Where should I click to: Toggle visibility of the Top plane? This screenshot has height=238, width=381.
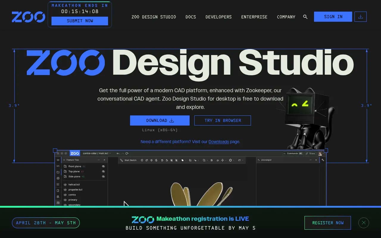(x=103, y=171)
